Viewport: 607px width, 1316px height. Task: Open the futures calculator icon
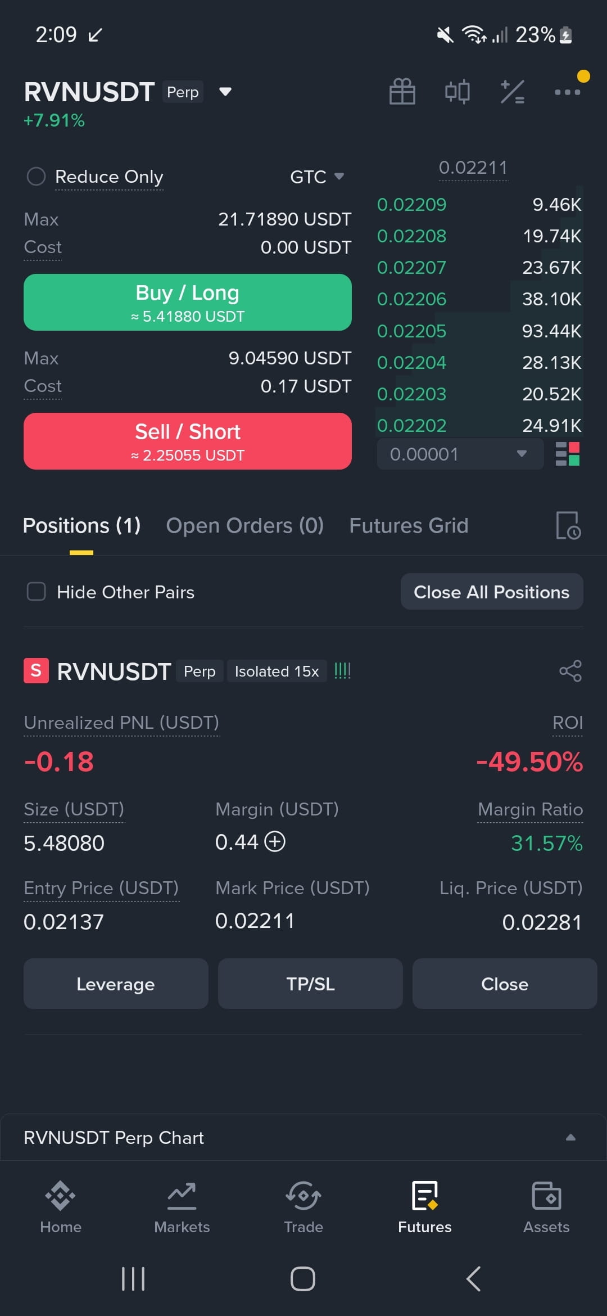(x=513, y=92)
